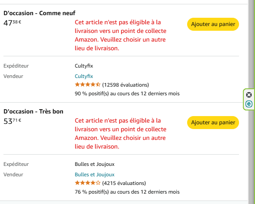Click the 'D'occasion - Très bon' heading
Image resolution: width=255 pixels, height=204 pixels.
tap(33, 111)
